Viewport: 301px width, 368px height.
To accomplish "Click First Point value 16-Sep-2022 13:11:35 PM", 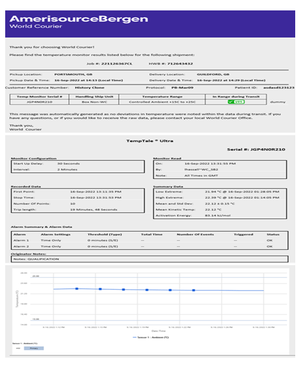I will [x=96, y=192].
